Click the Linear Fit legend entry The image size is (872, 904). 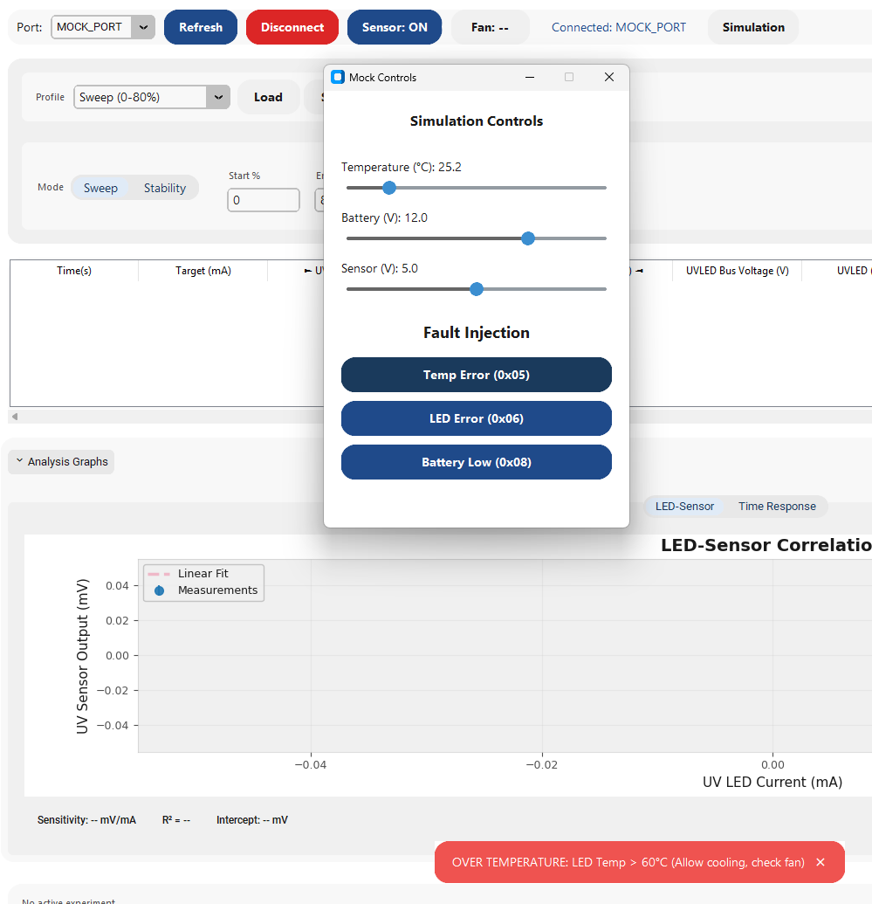pyautogui.click(x=188, y=574)
